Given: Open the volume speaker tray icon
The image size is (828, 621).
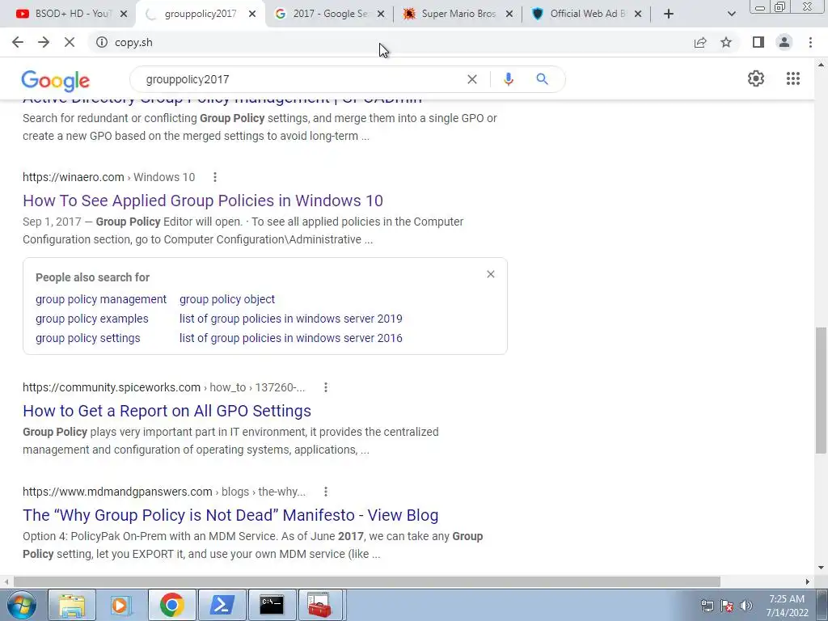Looking at the screenshot, I should [x=746, y=606].
